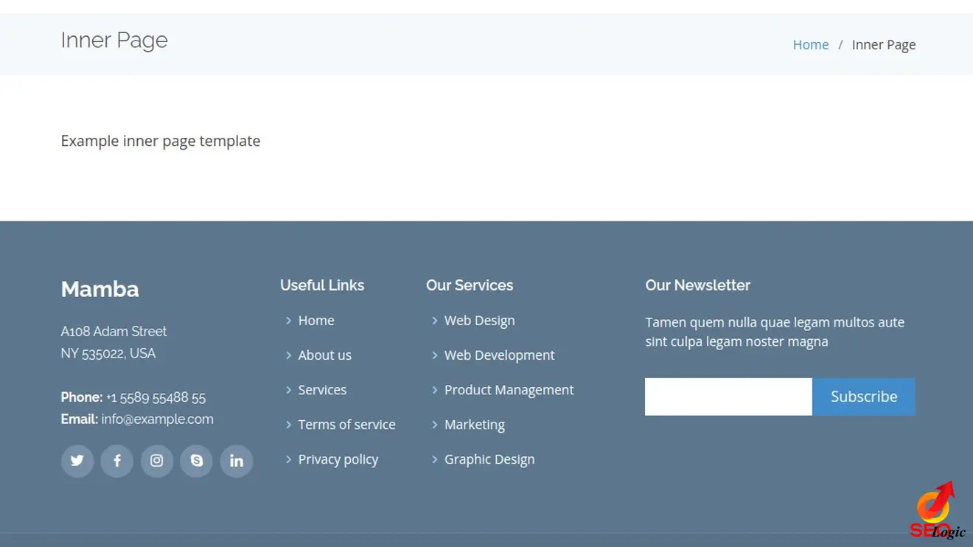973x547 pixels.
Task: Go to Services in Useful Links
Action: tap(322, 390)
